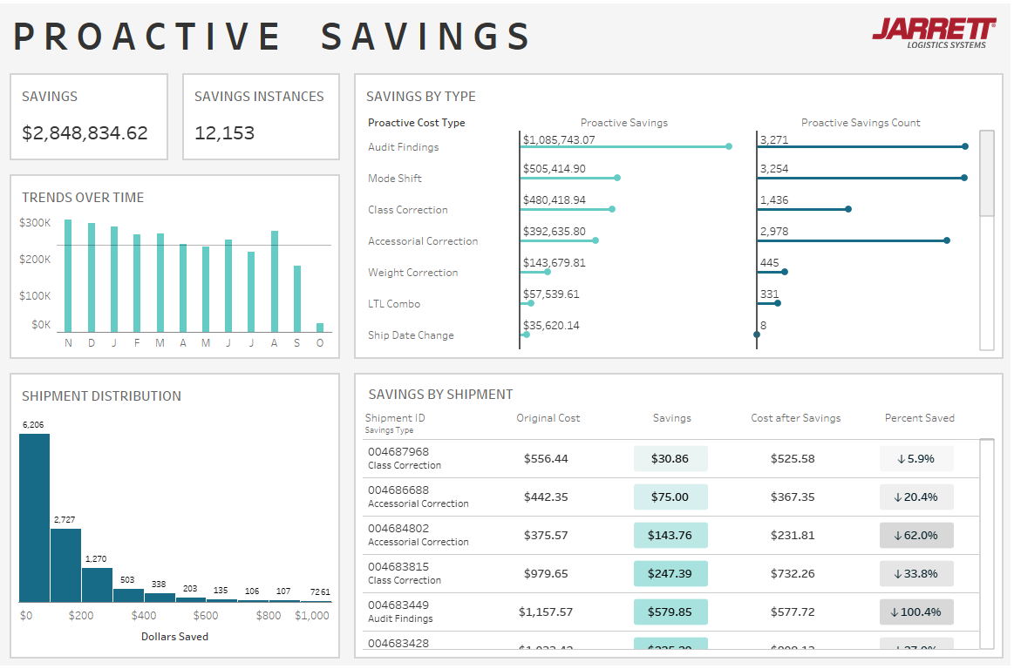Select shipment ID 004686688
1014x669 pixels.
coord(398,490)
